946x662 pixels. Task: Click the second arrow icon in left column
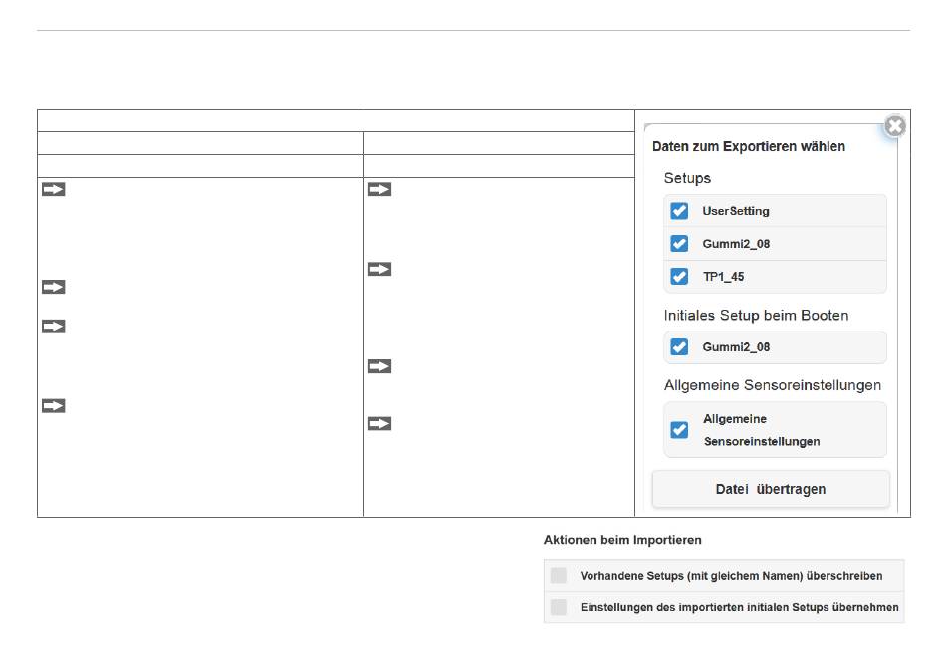tap(53, 287)
